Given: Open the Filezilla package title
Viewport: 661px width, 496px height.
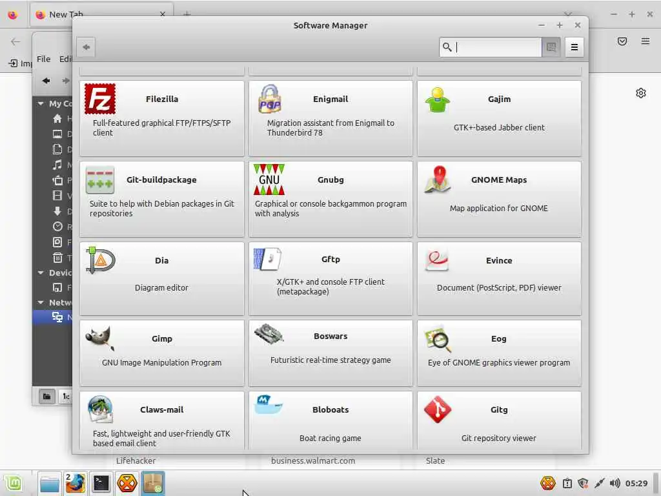Looking at the screenshot, I should 162,99.
